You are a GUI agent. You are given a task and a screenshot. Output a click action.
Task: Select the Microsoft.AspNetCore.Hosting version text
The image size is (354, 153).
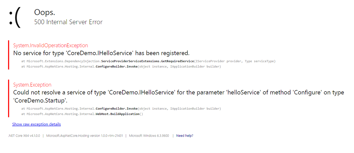tap(84, 136)
